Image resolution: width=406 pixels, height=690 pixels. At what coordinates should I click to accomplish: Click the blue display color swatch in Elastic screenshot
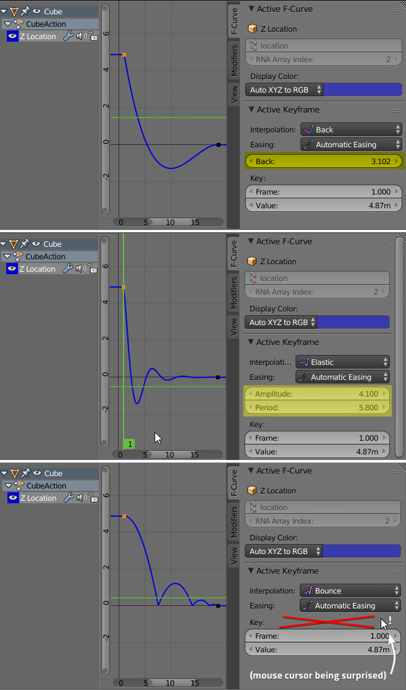coord(353,322)
